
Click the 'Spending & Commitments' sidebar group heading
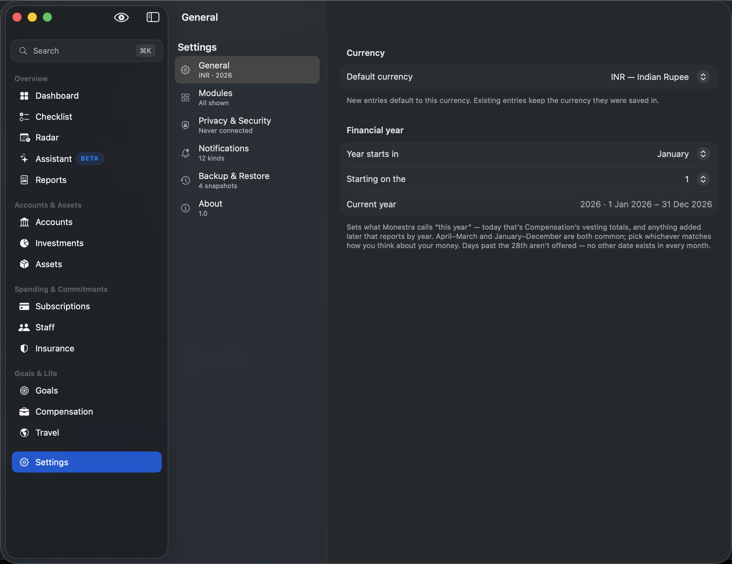(x=61, y=289)
